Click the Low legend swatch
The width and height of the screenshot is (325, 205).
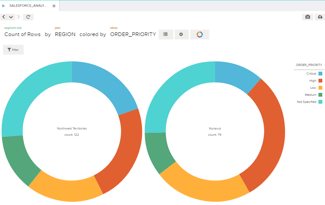tap(320, 88)
